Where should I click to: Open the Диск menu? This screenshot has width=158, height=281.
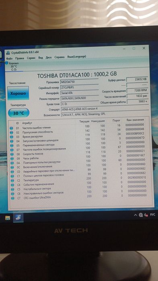[x=49, y=57]
